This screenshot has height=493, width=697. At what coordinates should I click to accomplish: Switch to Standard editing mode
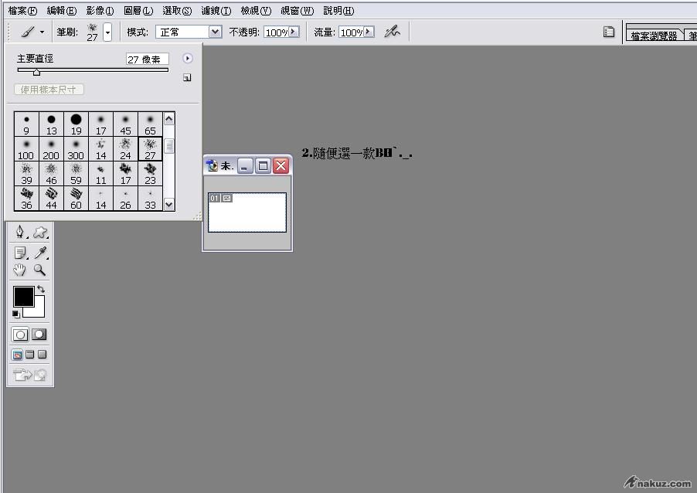pos(20,335)
